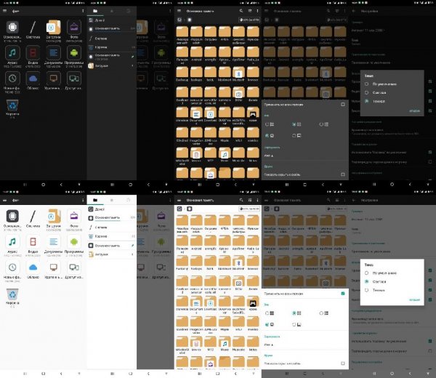The height and width of the screenshot is (378, 436).
Task: Open Имя sort selector in dark view panel
Action: pos(269,156)
